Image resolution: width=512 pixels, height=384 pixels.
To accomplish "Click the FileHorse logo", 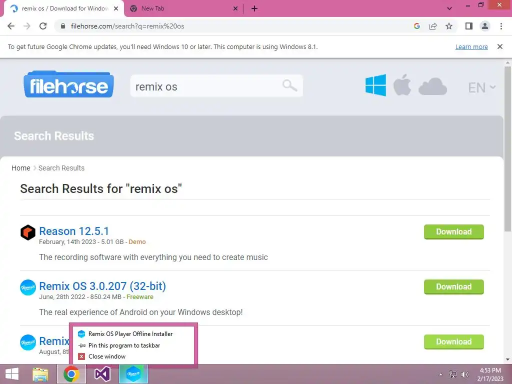I will point(68,84).
